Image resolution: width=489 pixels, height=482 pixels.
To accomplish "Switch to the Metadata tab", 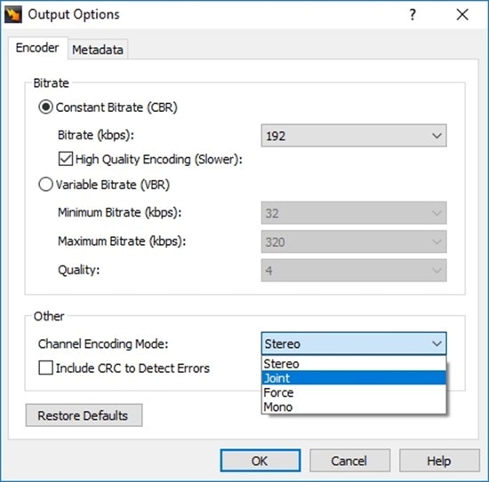I will pos(98,50).
